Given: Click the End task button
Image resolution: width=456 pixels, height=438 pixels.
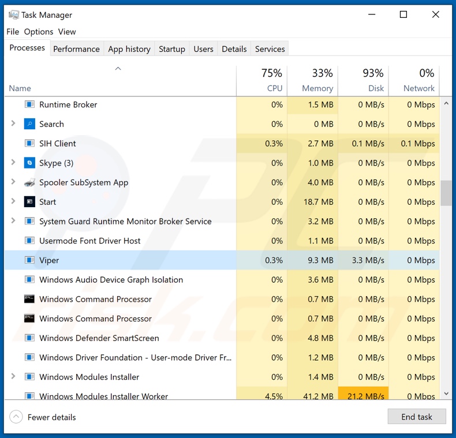Looking at the screenshot, I should [x=417, y=417].
